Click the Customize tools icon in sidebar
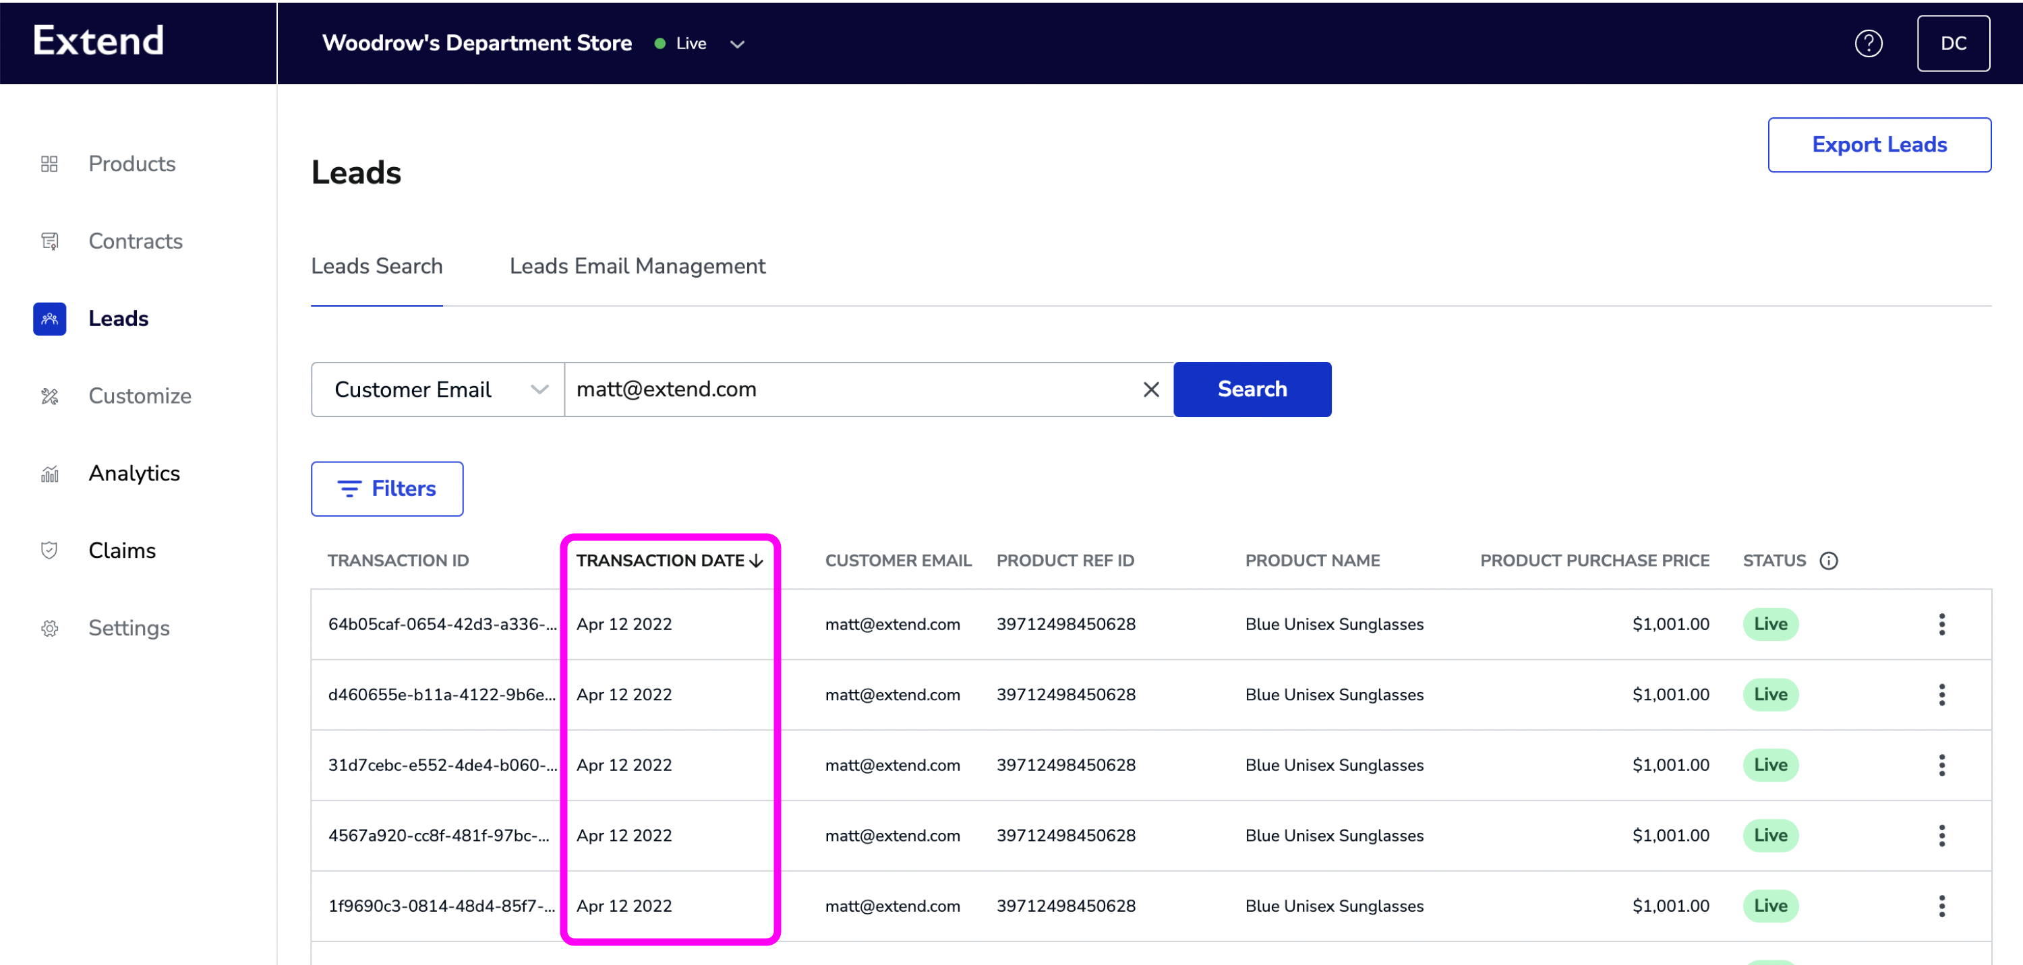This screenshot has height=965, width=2023. [x=49, y=396]
